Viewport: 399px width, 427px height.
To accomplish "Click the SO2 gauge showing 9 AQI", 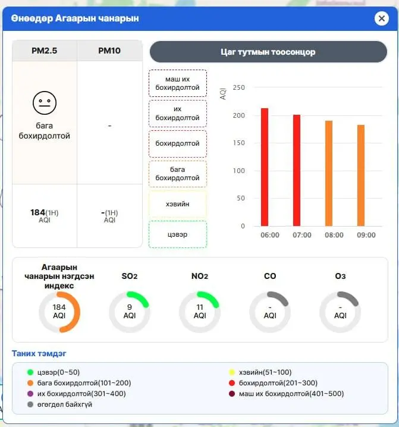I will (x=130, y=312).
